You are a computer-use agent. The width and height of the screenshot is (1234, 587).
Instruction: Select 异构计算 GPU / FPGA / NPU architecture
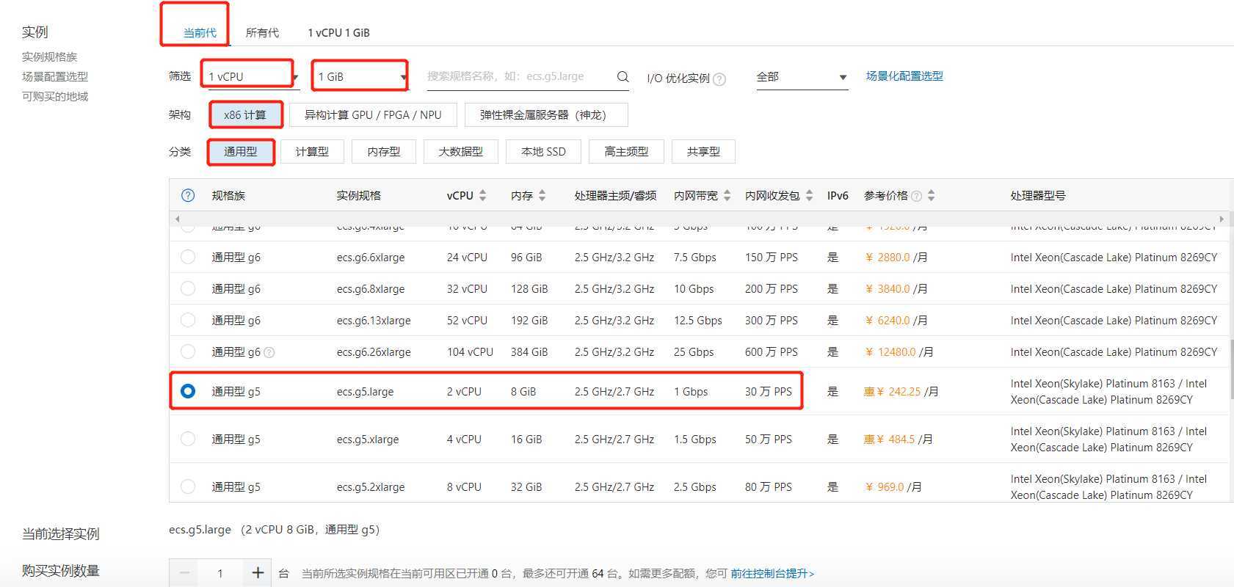click(373, 115)
